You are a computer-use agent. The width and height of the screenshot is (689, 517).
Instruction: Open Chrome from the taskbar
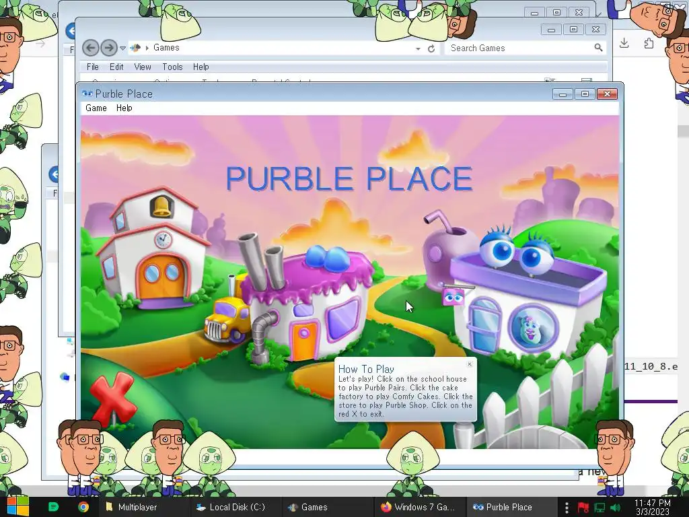[83, 507]
